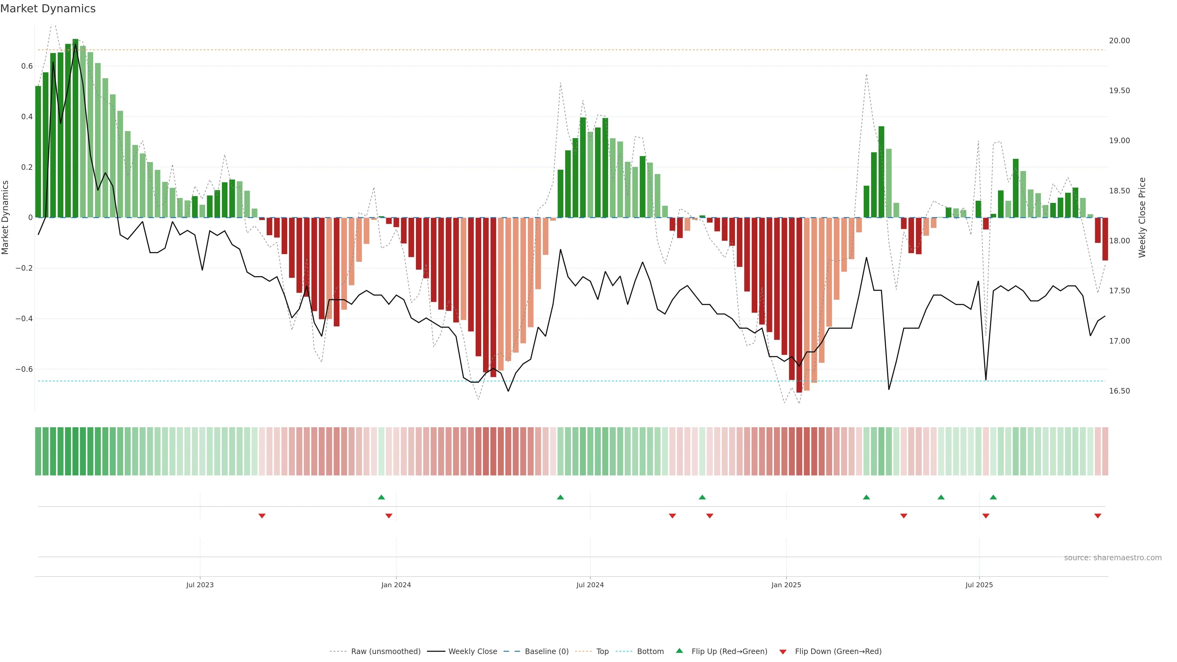Click the Jul 2023 x-axis label
The image size is (1177, 662).
click(x=200, y=585)
